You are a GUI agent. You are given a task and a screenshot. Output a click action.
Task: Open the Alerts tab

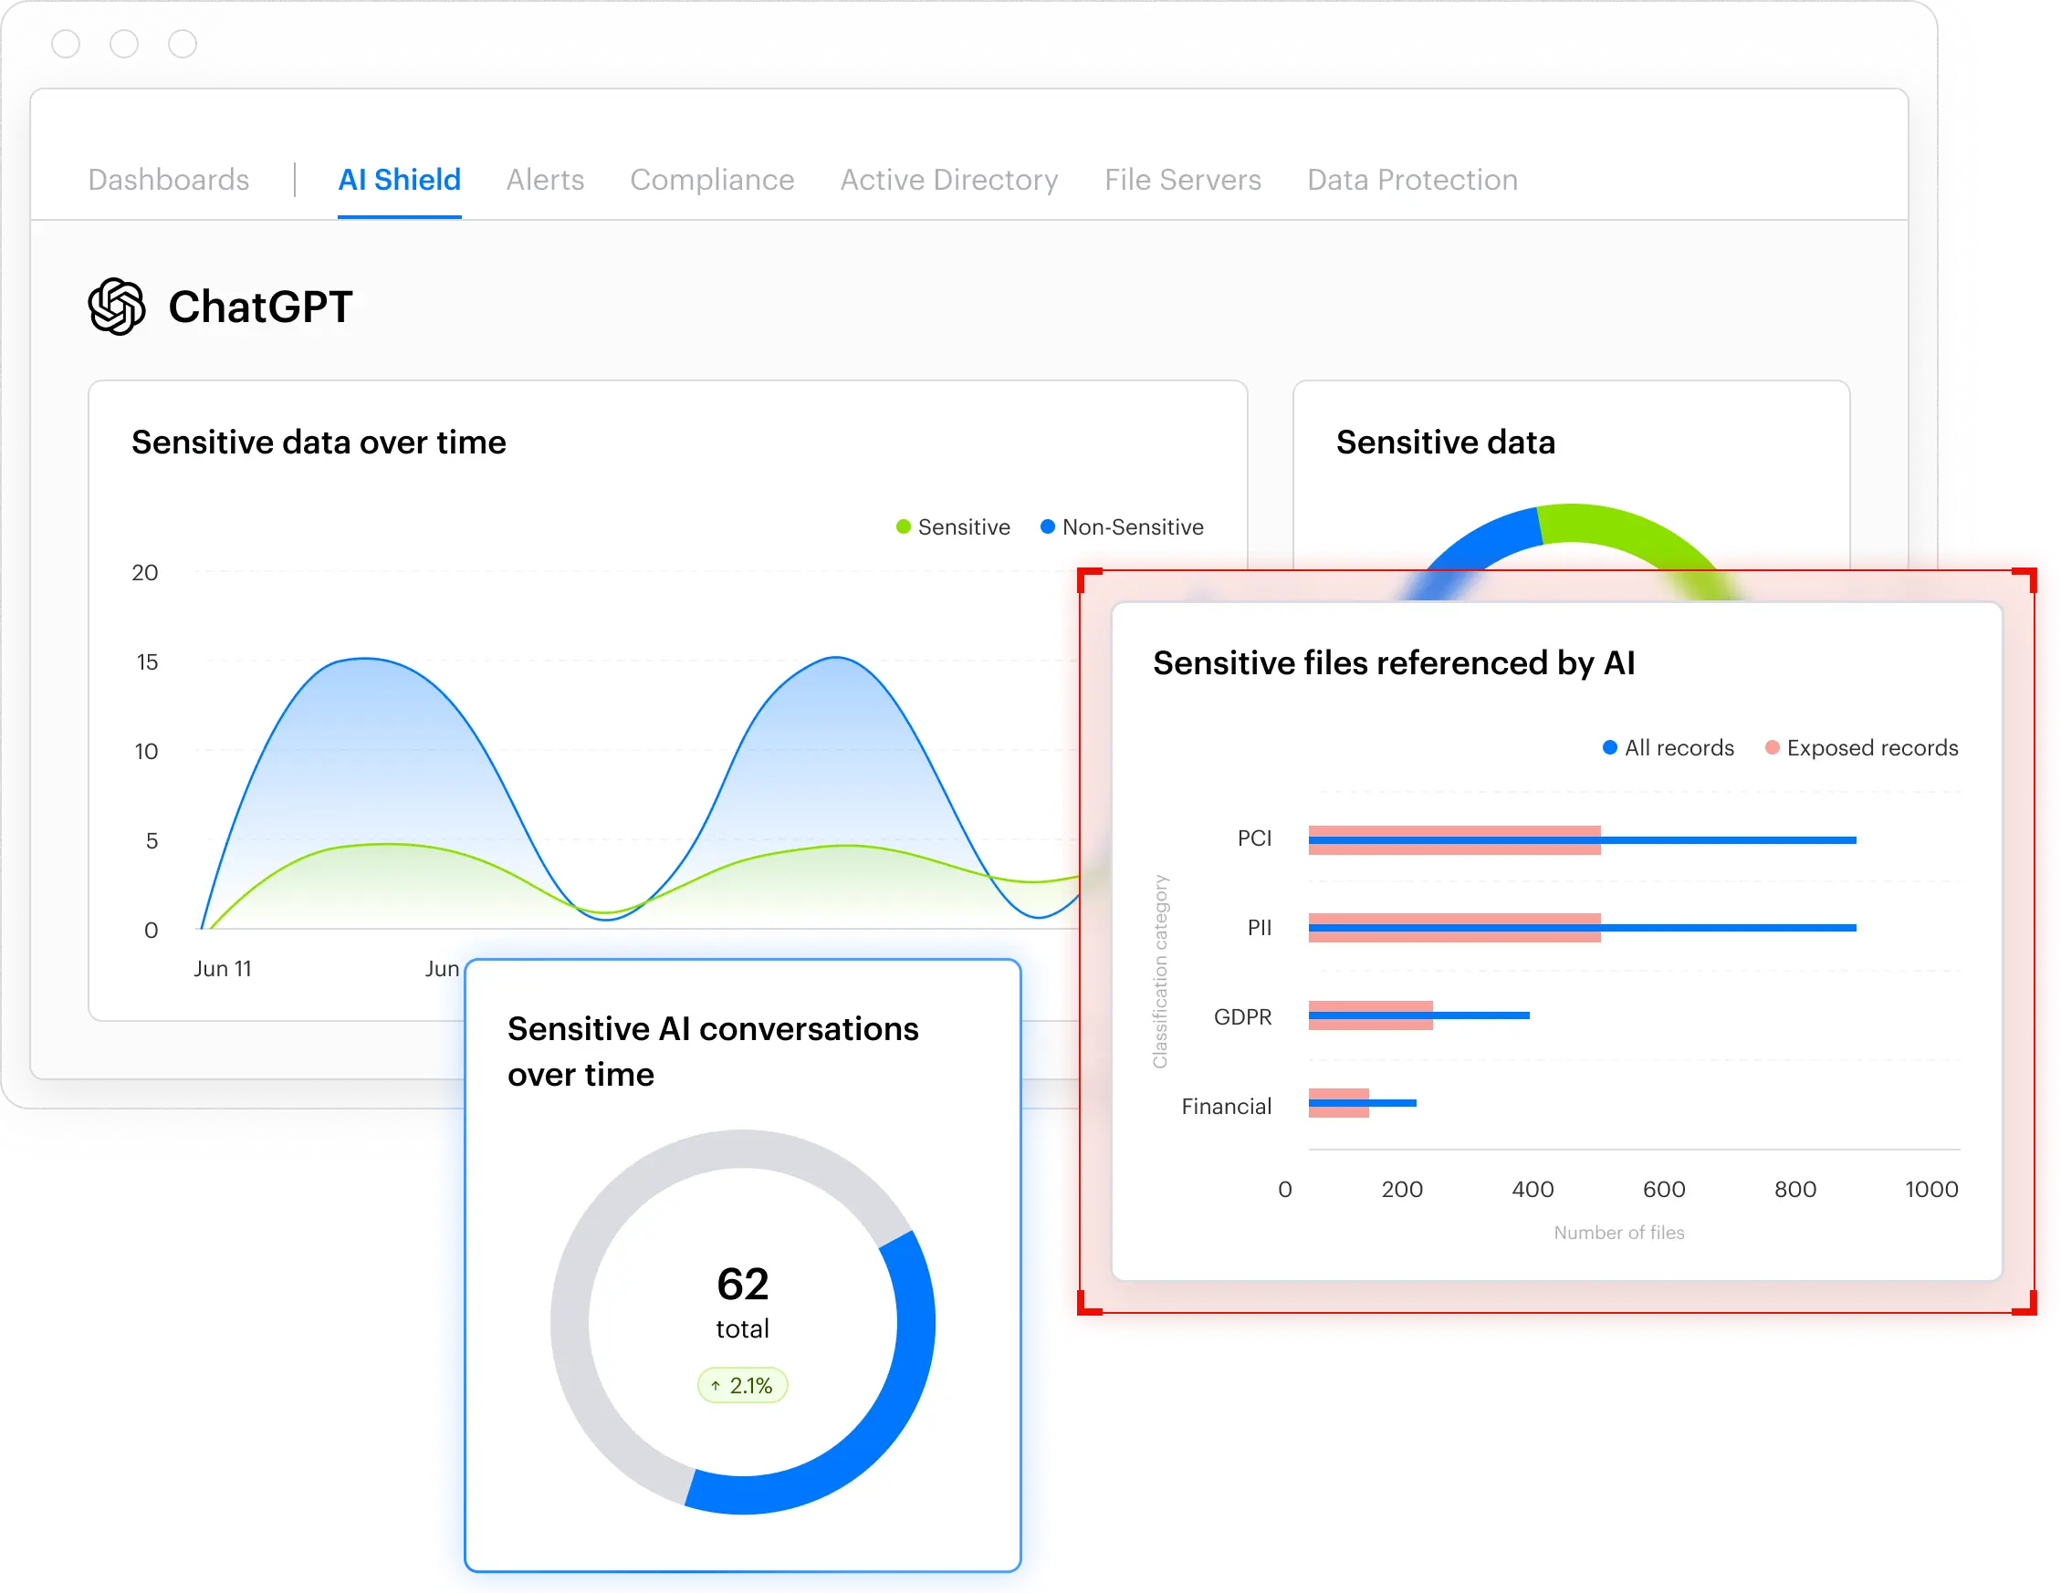545,179
